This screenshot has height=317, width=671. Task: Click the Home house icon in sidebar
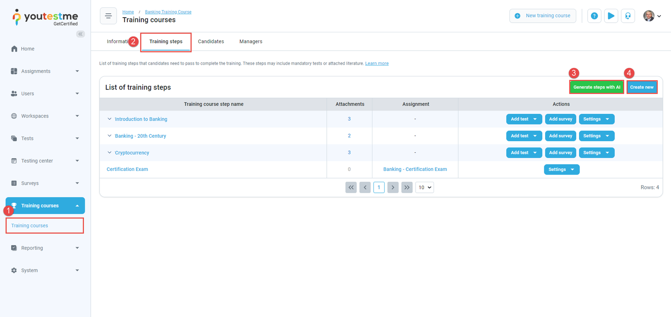coord(14,49)
